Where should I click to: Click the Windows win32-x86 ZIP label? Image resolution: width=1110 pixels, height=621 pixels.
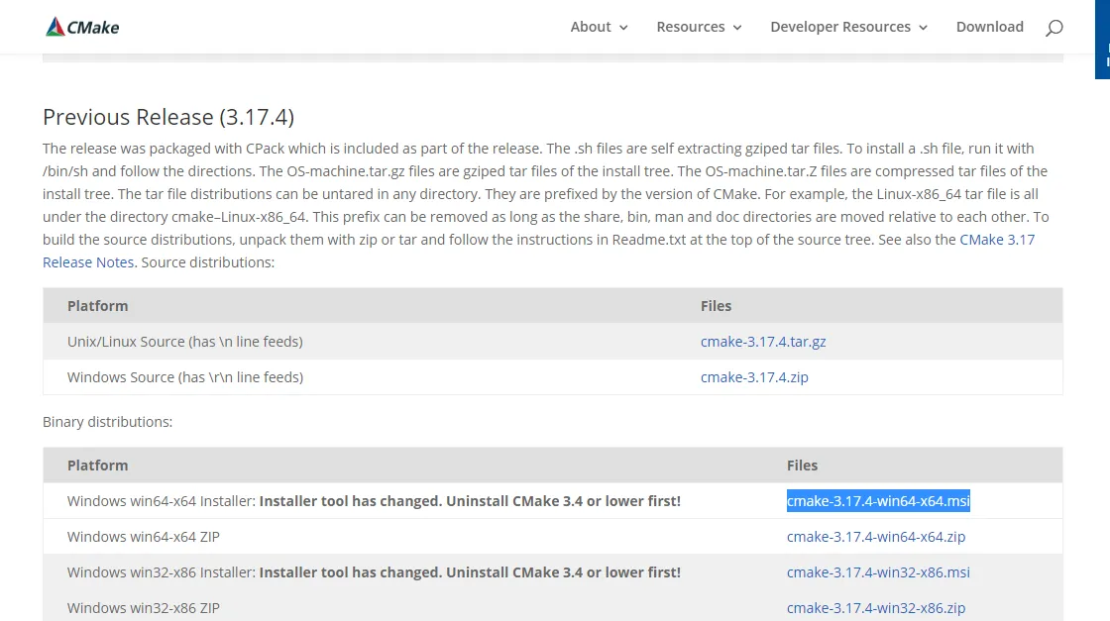coord(143,608)
